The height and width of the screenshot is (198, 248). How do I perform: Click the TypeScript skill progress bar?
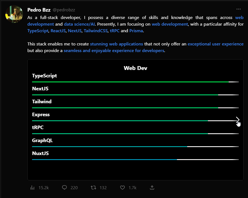[135, 82]
